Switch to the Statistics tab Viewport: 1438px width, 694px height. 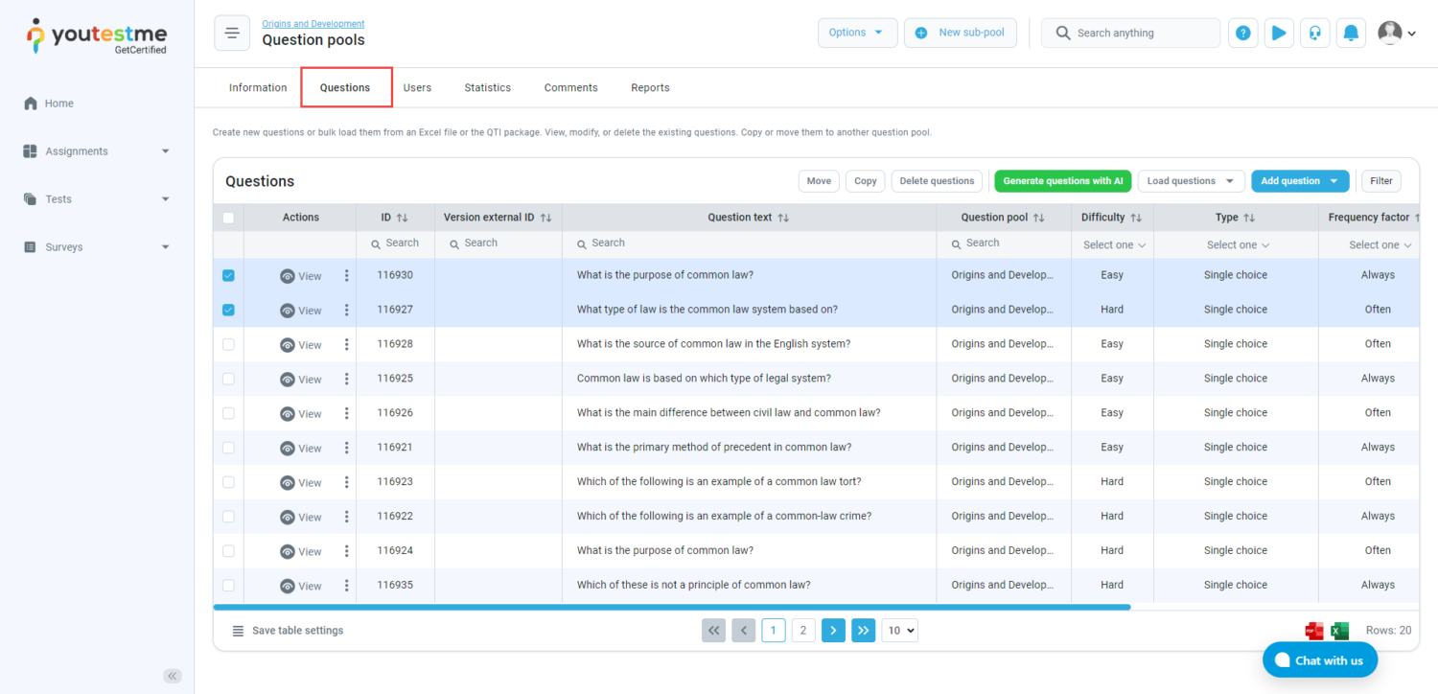pos(487,87)
